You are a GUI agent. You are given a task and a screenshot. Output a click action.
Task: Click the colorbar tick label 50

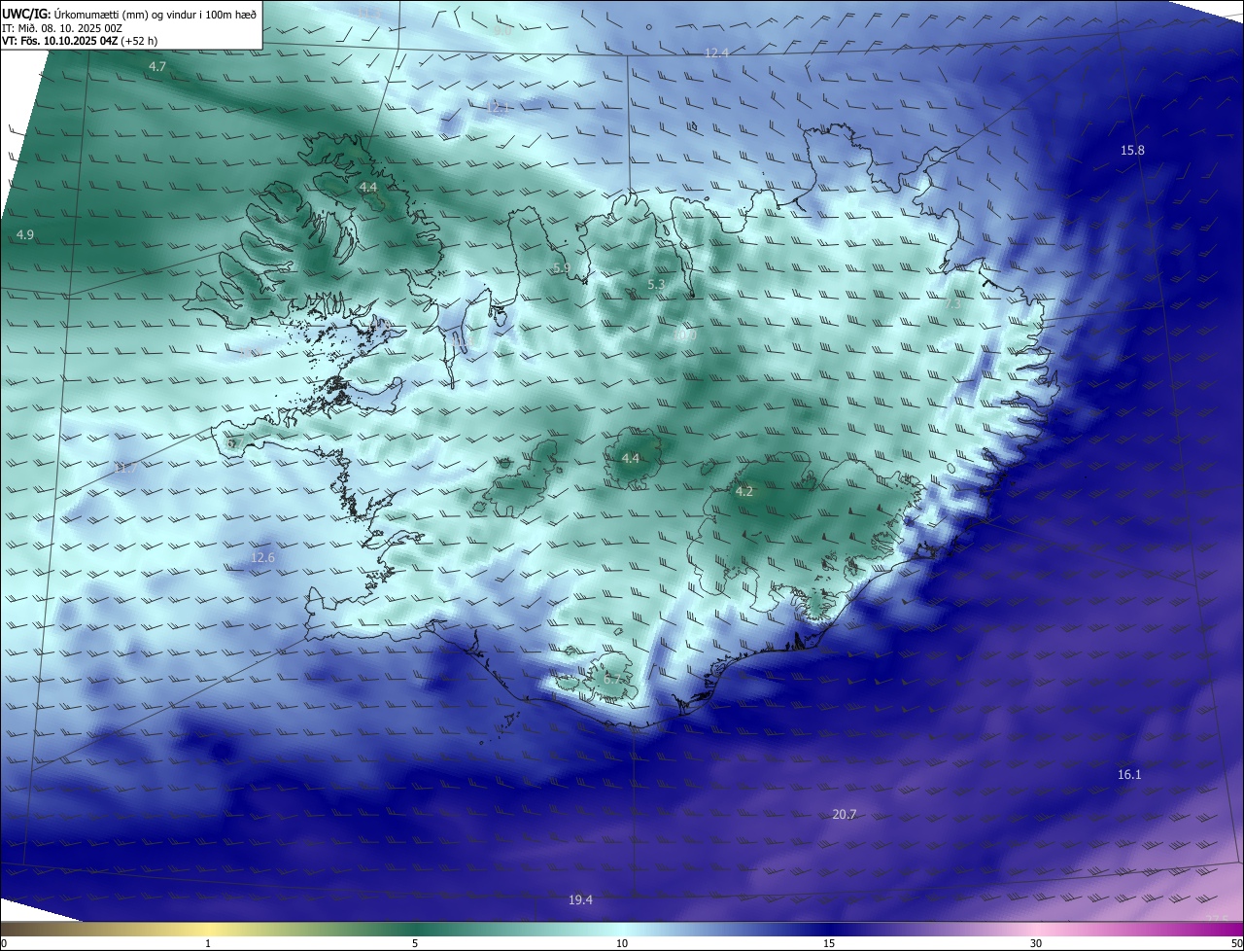1237,943
